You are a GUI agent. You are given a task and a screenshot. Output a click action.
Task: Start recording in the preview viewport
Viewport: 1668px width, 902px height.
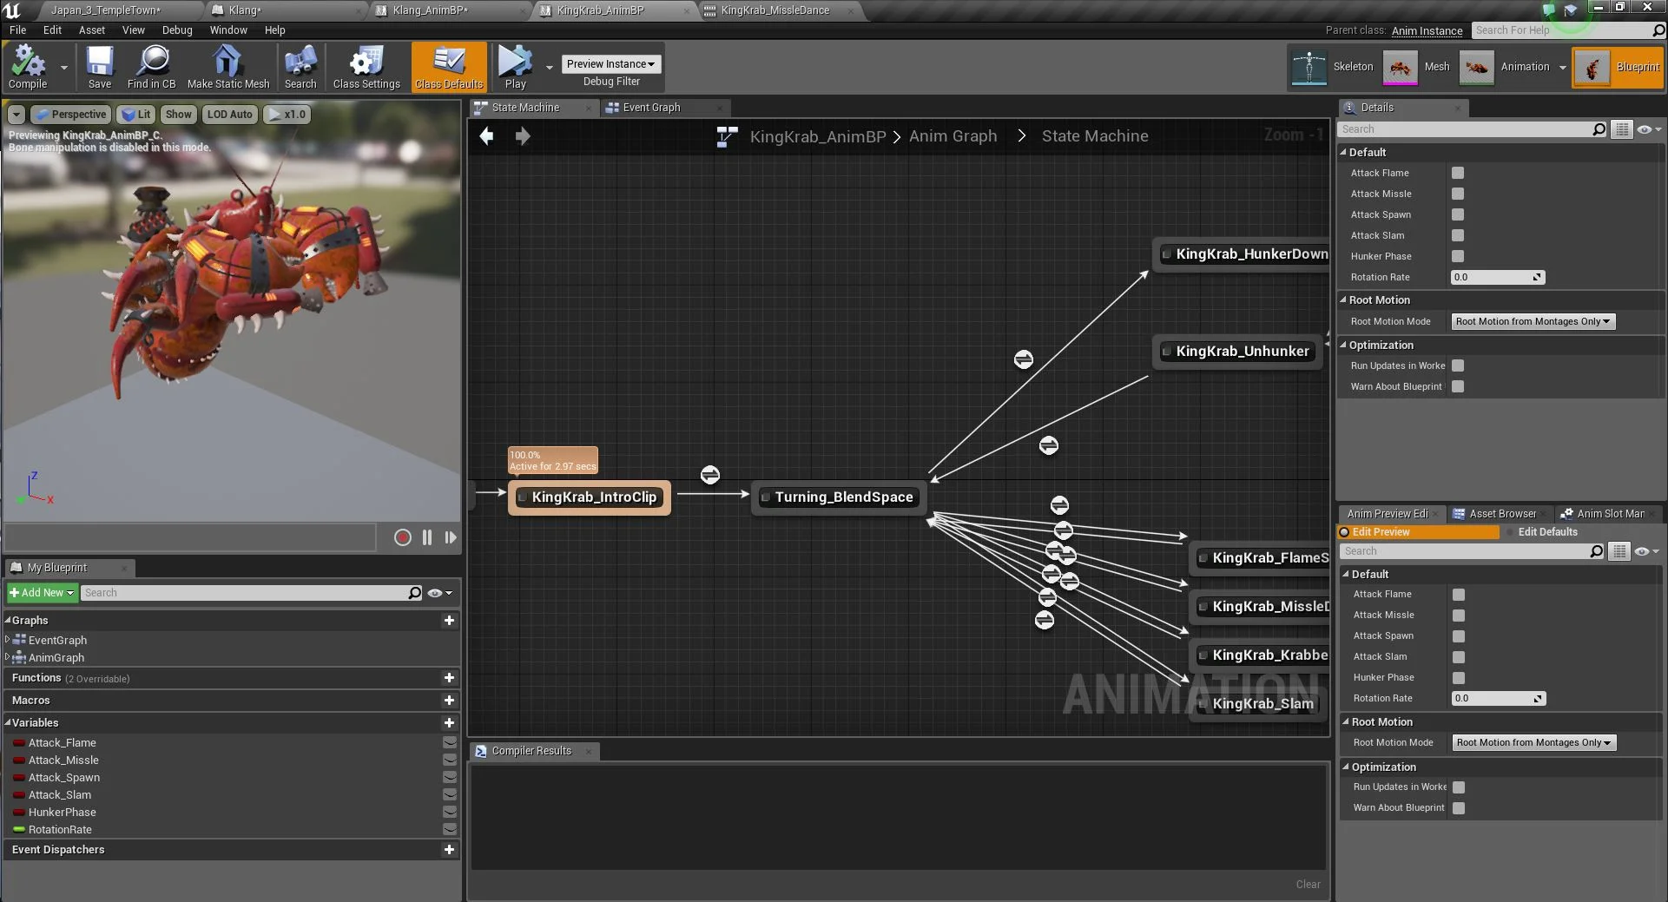(x=402, y=537)
